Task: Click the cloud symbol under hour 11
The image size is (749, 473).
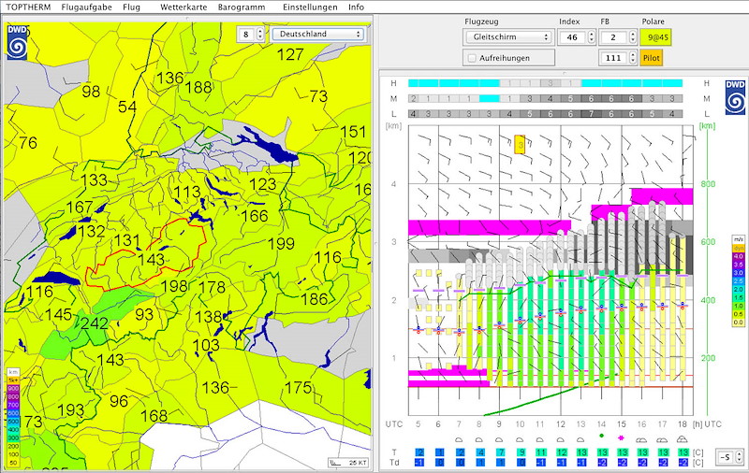Action: 540,439
